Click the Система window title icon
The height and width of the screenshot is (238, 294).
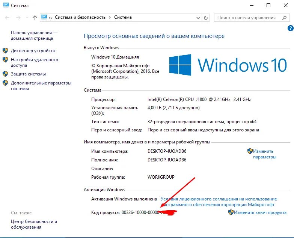[6, 5]
